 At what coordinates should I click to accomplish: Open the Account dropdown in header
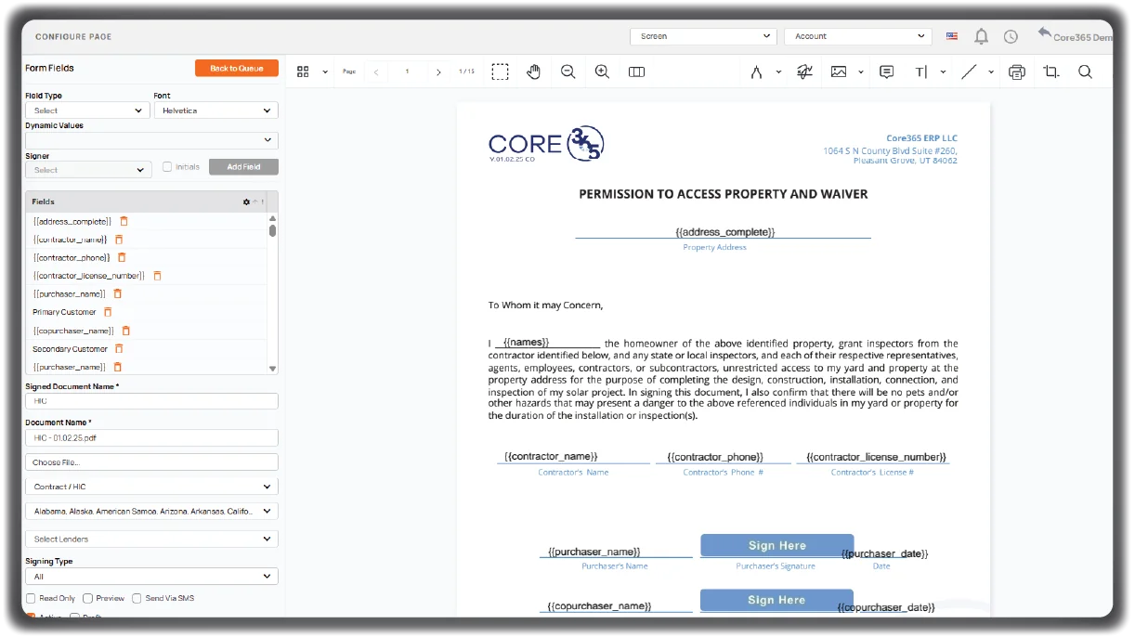pos(857,36)
